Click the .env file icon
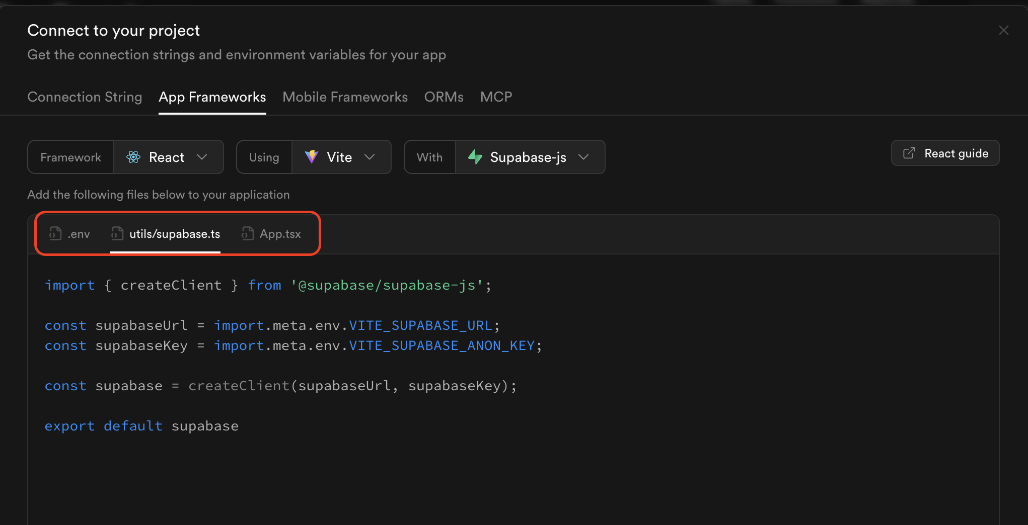The width and height of the screenshot is (1028, 525). [55, 233]
